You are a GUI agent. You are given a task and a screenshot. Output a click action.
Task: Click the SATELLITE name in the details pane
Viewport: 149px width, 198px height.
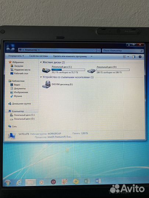[x=24, y=134]
